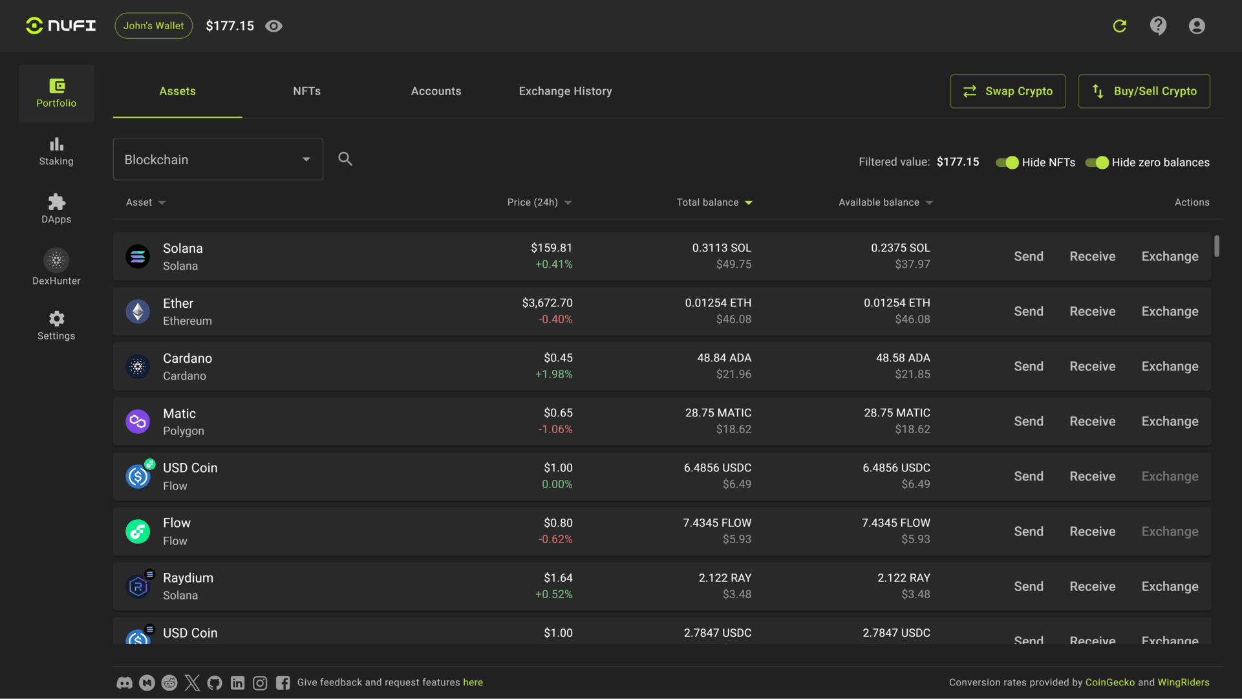
Task: Open the Staking sidebar section
Action: click(x=56, y=151)
